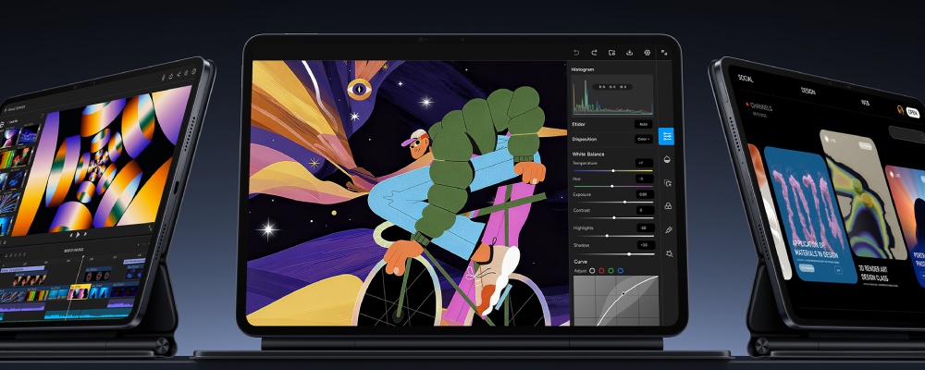Click the redo arrow in photo editor
925x370 pixels.
coord(594,53)
